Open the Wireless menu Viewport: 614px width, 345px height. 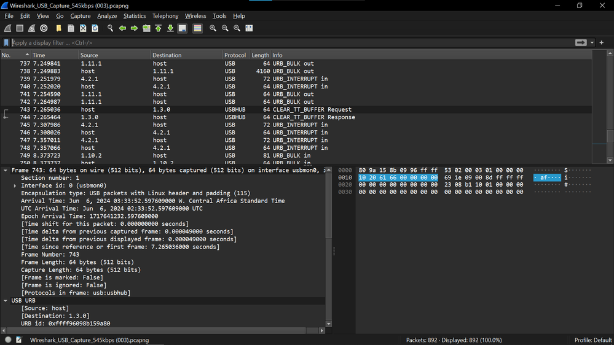tap(195, 16)
